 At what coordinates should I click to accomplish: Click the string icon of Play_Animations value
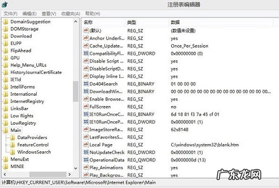[86, 168]
